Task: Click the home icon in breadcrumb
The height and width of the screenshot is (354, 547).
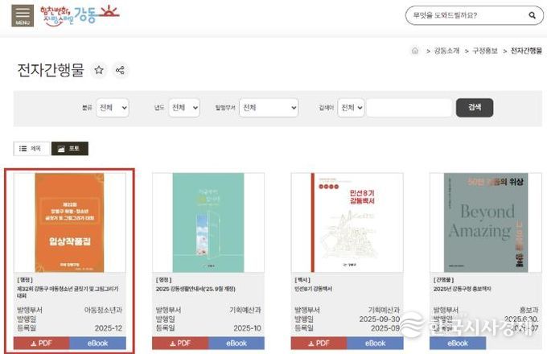Action: (415, 50)
